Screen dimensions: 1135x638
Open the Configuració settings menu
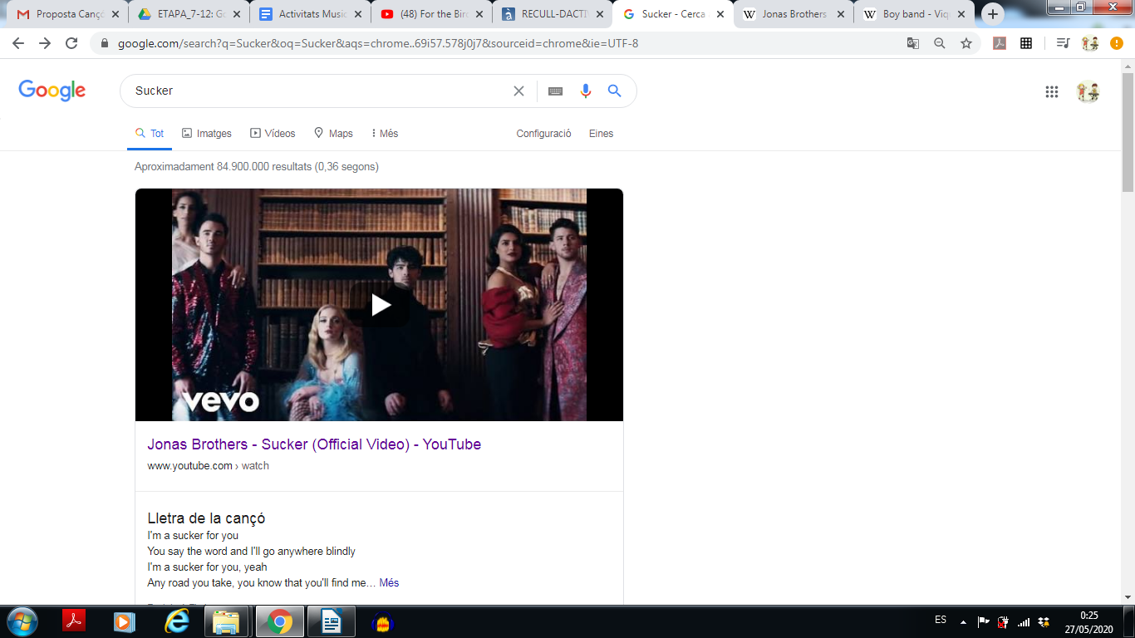543,134
